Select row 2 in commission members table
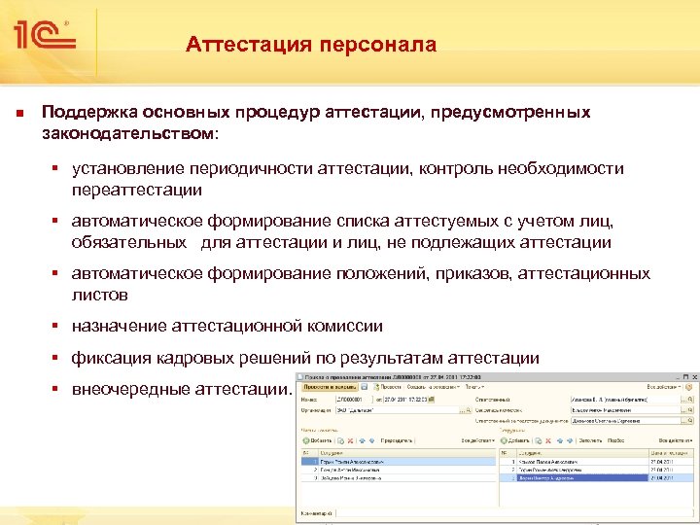The width and height of the screenshot is (700, 525). (x=399, y=470)
